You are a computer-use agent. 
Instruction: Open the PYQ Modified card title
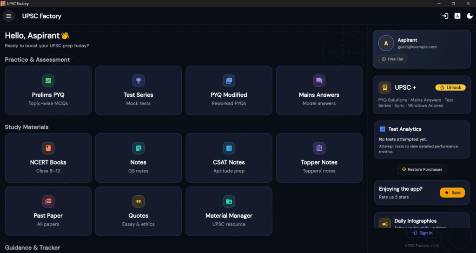pyautogui.click(x=229, y=95)
